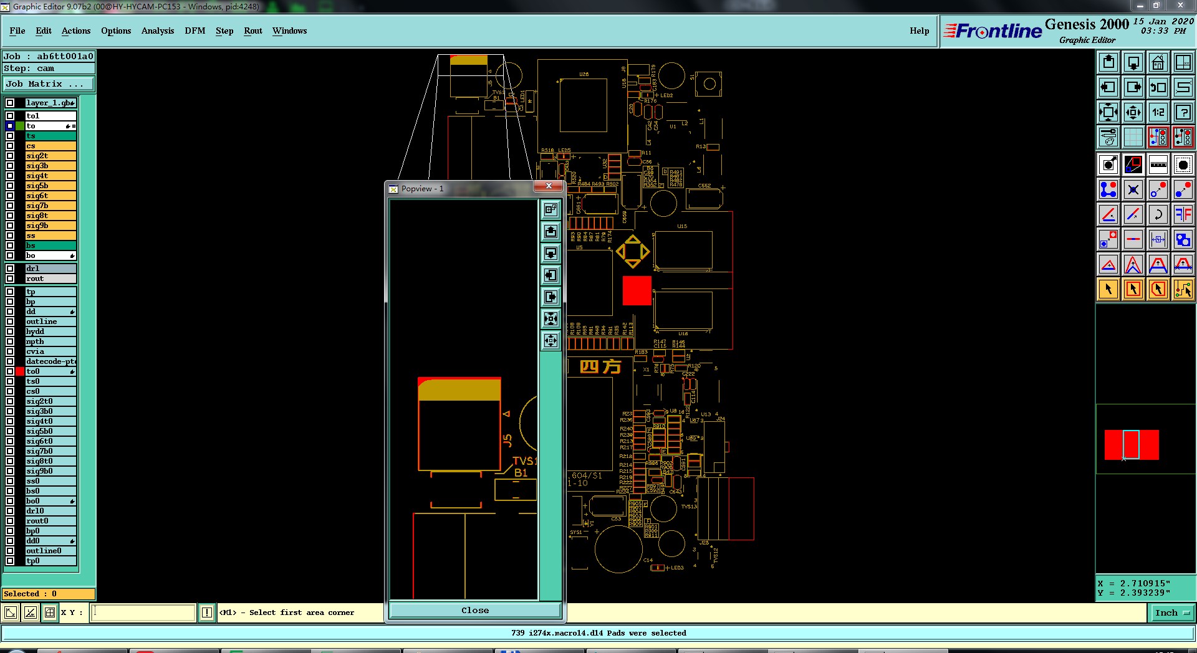Select the plain arrow pointer selection tool
The image size is (1197, 653).
(x=1108, y=289)
